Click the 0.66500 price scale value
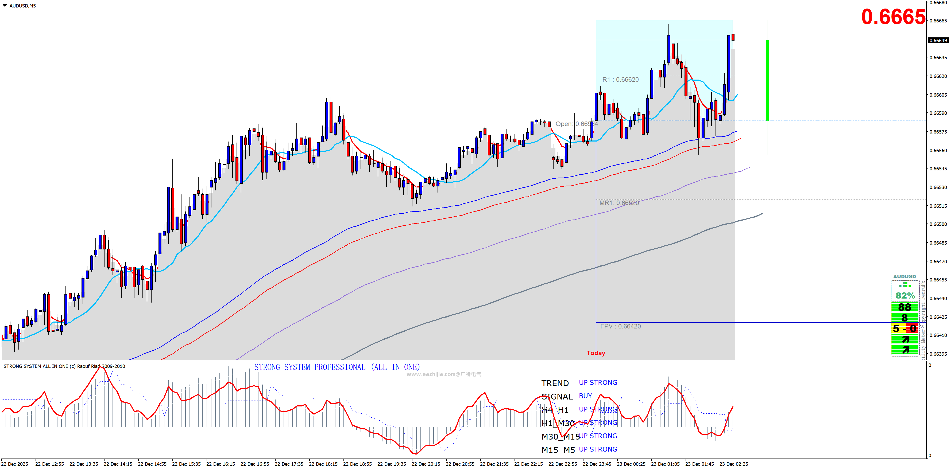 938,224
